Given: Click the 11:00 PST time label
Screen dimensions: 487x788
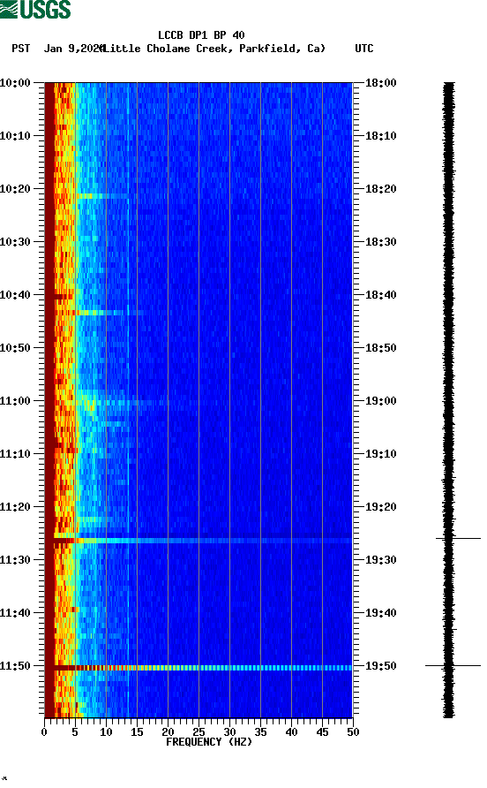Looking at the screenshot, I should (15, 401).
